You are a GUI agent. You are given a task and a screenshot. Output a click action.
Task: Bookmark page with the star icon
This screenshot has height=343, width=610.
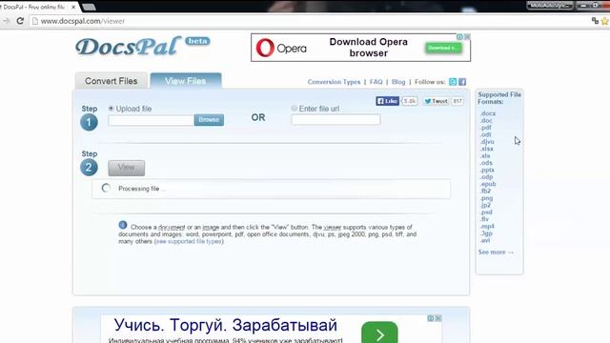point(605,21)
